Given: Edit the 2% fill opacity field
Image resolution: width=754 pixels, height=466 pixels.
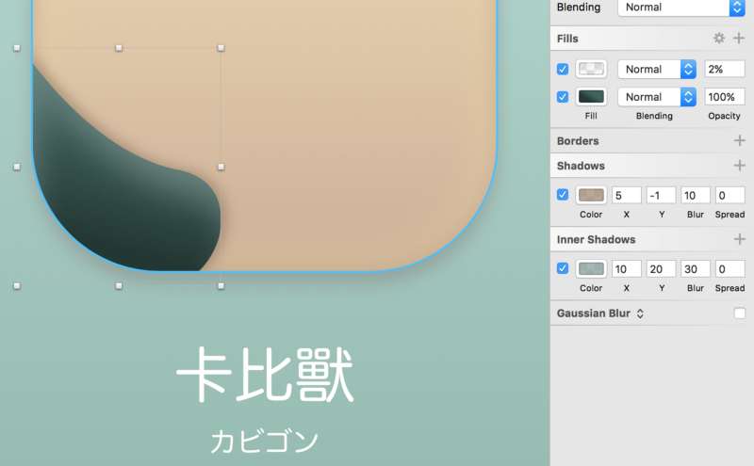Looking at the screenshot, I should coord(725,69).
